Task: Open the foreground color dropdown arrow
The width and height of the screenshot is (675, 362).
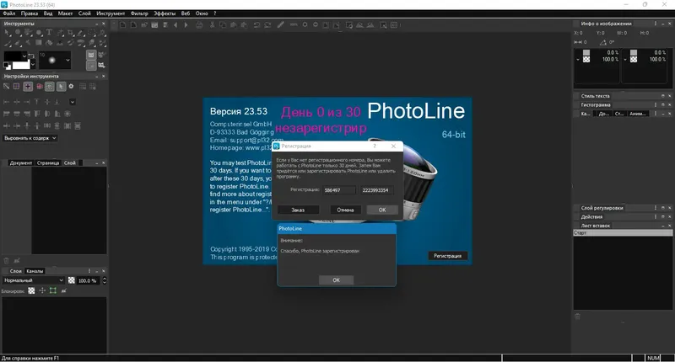Action: click(24, 56)
